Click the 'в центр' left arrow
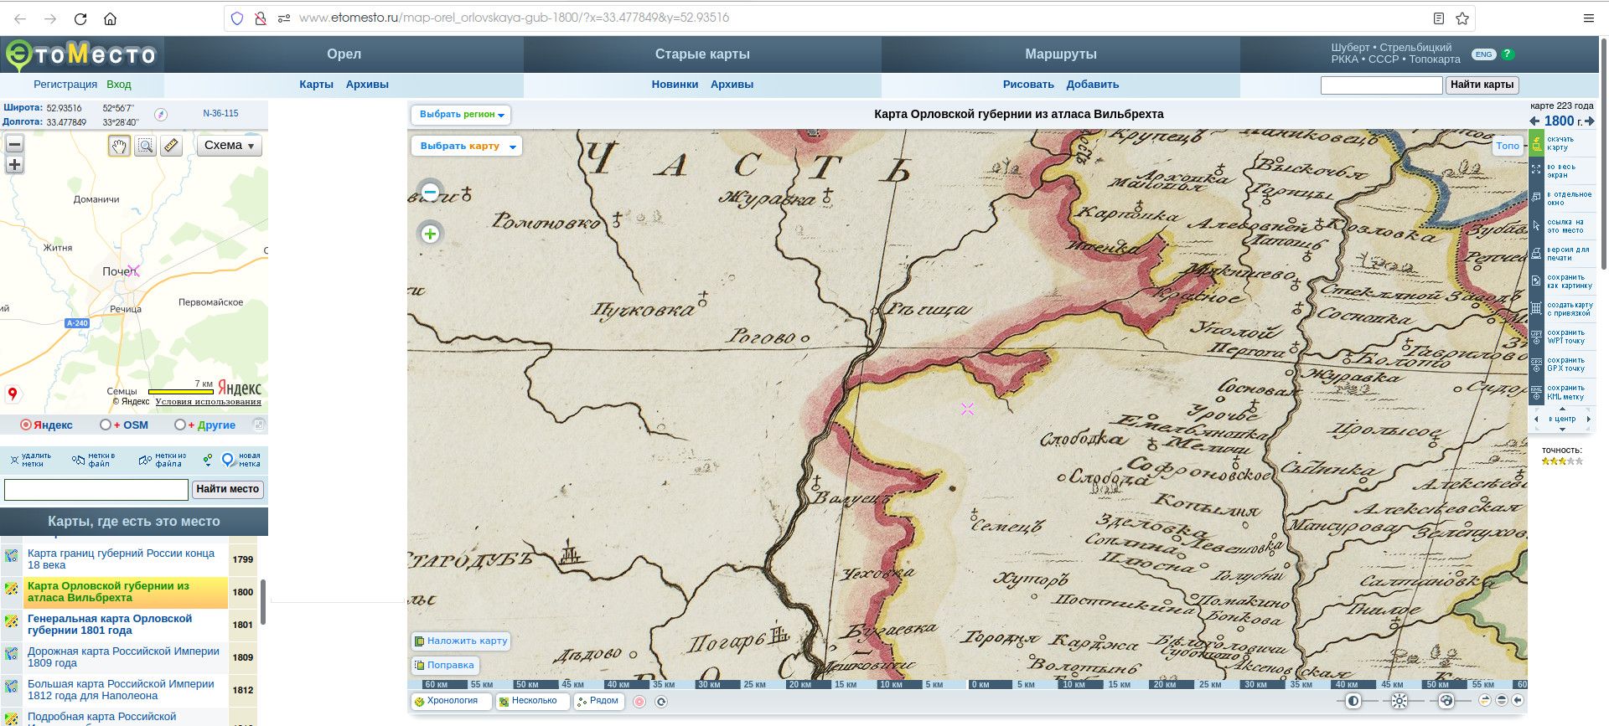 pos(1536,419)
